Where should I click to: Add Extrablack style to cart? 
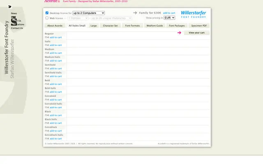(56, 131)
